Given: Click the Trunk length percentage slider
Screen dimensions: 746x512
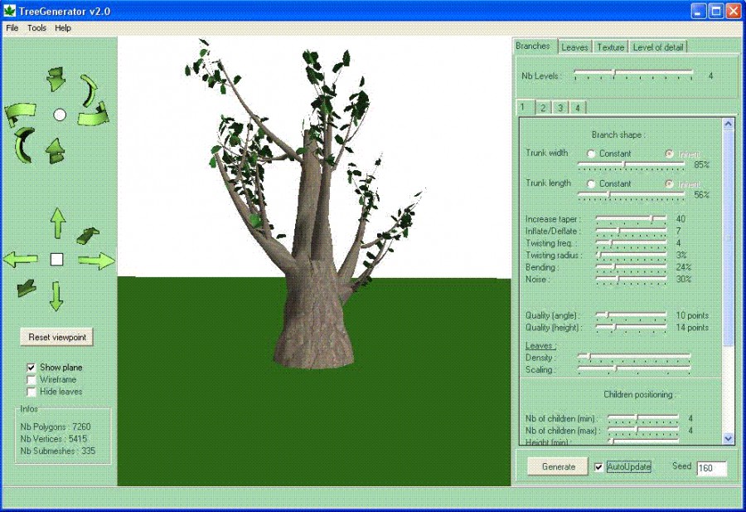Looking at the screenshot, I should point(631,195).
